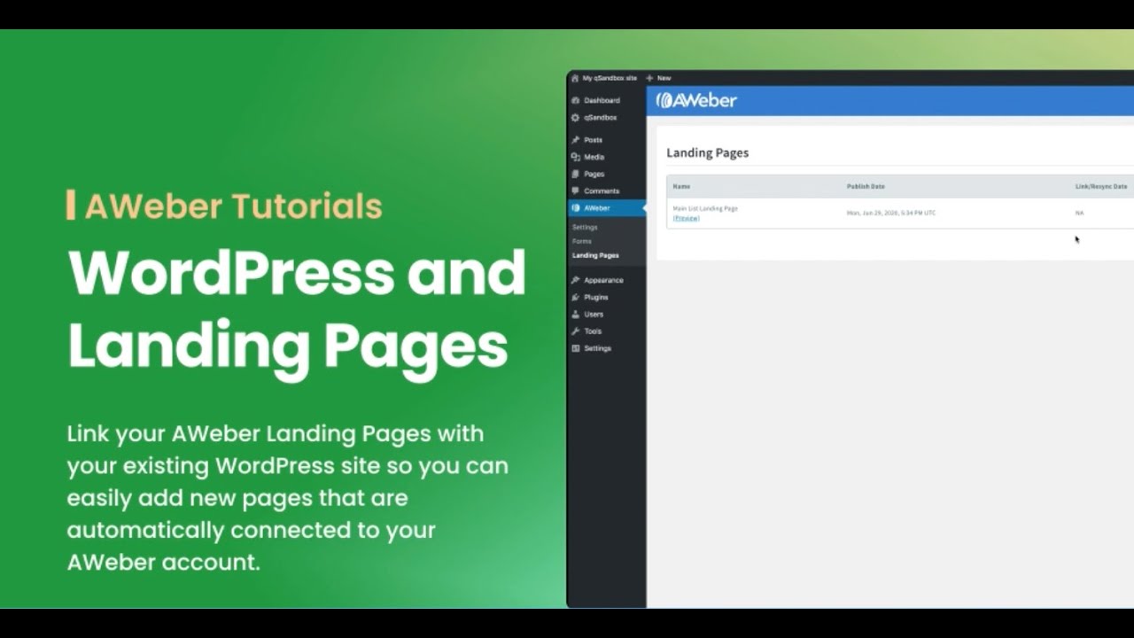The height and width of the screenshot is (638, 1134).
Task: Open Dashboard via its gauge icon
Action: tap(576, 100)
